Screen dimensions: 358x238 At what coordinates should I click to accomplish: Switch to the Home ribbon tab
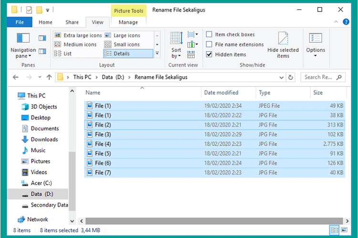click(45, 22)
